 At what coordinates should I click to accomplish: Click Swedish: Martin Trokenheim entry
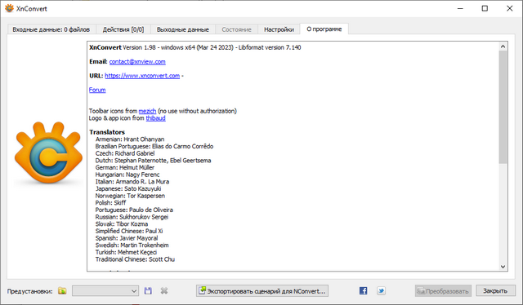pyautogui.click(x=132, y=245)
